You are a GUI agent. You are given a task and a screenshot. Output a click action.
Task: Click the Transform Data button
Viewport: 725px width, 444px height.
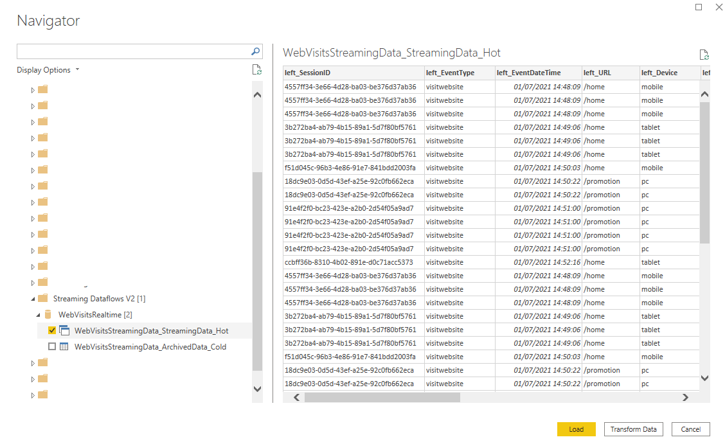tap(633, 429)
